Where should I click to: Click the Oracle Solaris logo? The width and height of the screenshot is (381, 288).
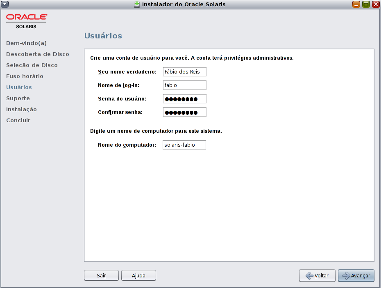(27, 21)
